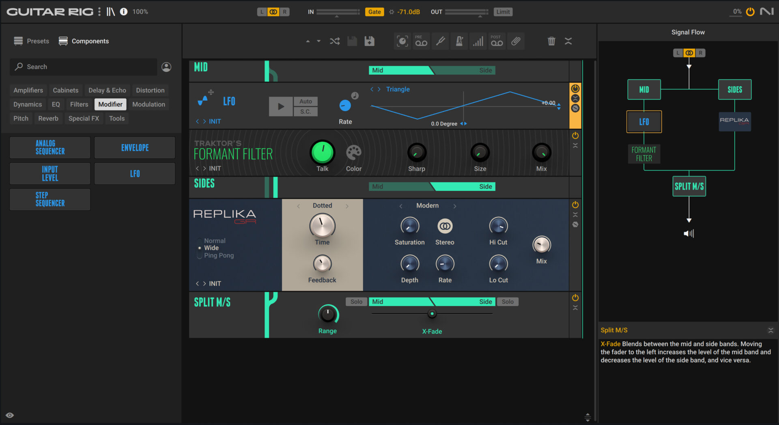
Task: Click the NI logo icon
Action: point(767,11)
